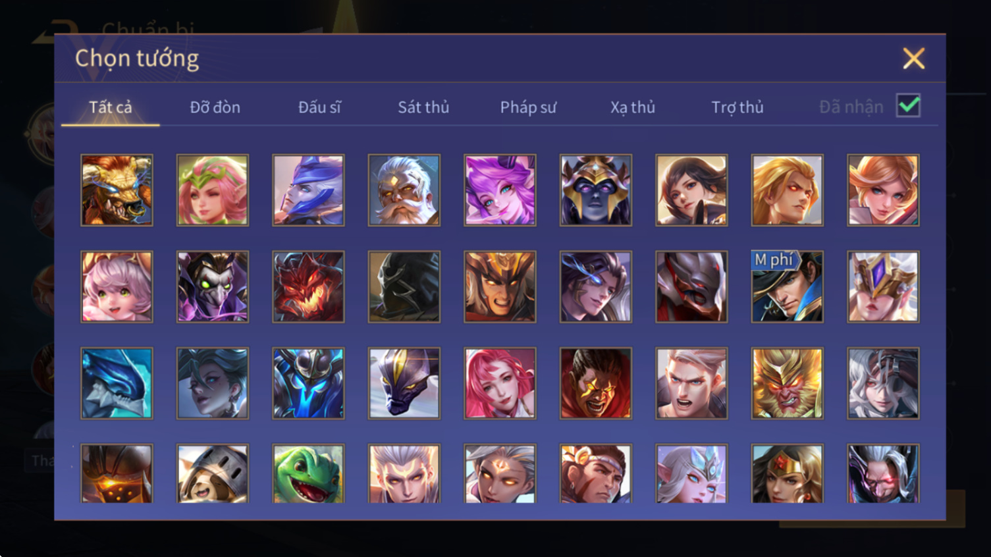Choose the purple-haired fox girl portrait
991x557 pixels.
(500, 190)
